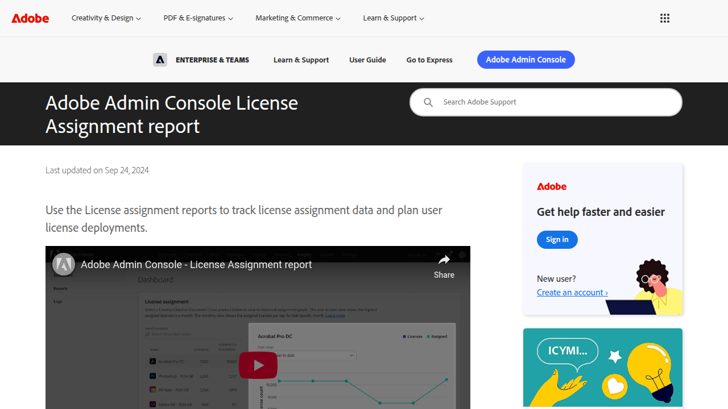Screen dimensions: 728x409
Task: Focus the Search Adobe Support field
Action: click(x=546, y=102)
